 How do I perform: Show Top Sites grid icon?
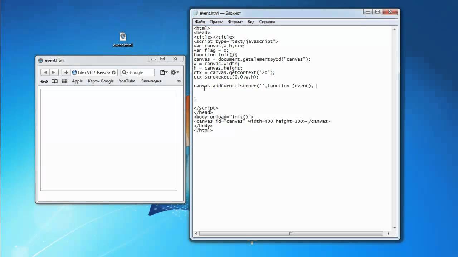click(65, 81)
